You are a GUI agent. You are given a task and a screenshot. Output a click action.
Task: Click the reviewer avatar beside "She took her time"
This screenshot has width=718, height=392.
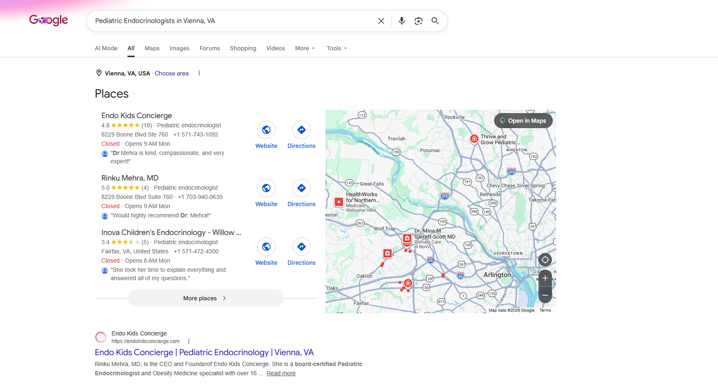pos(105,271)
